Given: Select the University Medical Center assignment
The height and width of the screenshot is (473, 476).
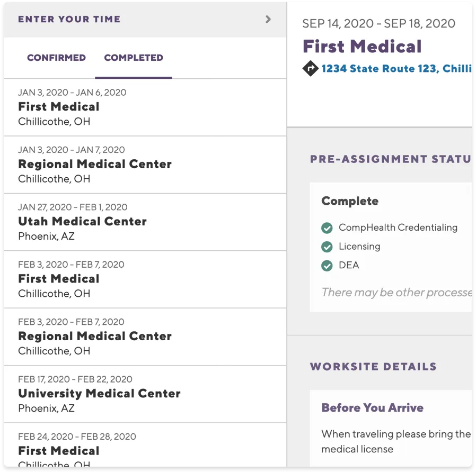Looking at the screenshot, I should [x=99, y=393].
